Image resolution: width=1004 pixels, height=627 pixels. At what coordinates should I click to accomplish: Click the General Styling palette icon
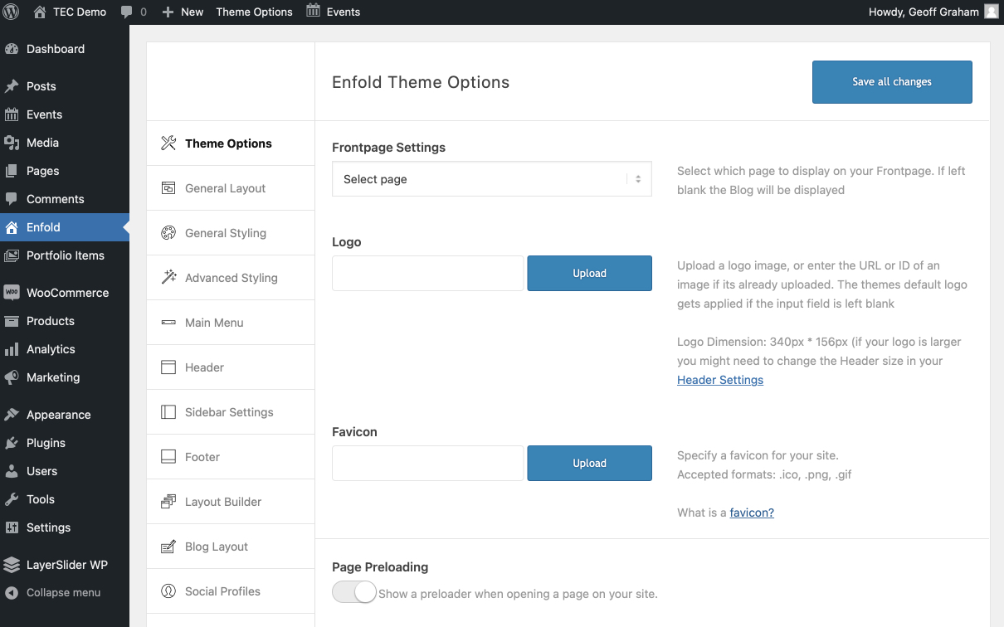point(168,233)
